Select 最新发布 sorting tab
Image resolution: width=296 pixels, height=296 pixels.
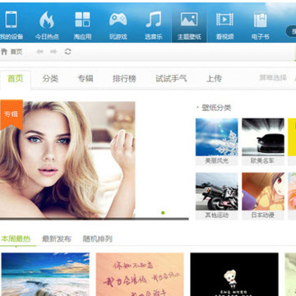click(57, 239)
